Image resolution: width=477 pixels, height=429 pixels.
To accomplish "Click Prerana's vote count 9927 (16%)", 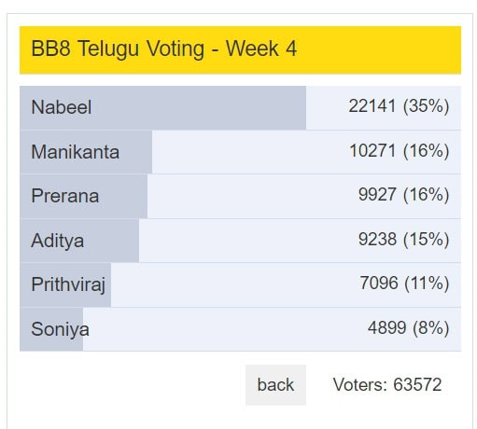I will [403, 195].
